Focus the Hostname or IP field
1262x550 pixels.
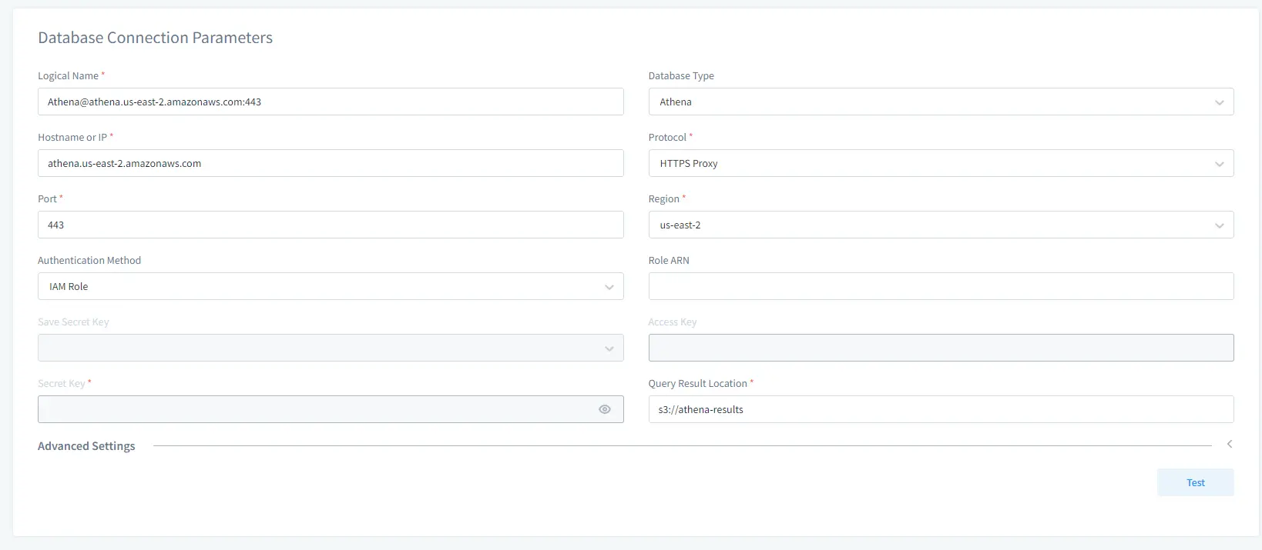click(x=331, y=163)
